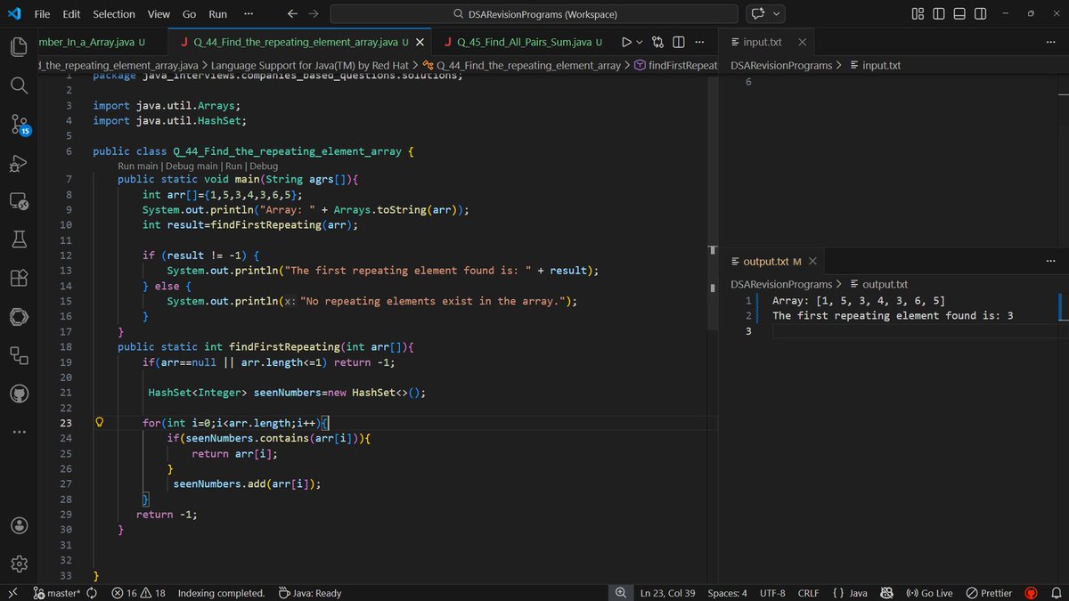Click the open changes compare icon
1069x601 pixels.
point(658,42)
